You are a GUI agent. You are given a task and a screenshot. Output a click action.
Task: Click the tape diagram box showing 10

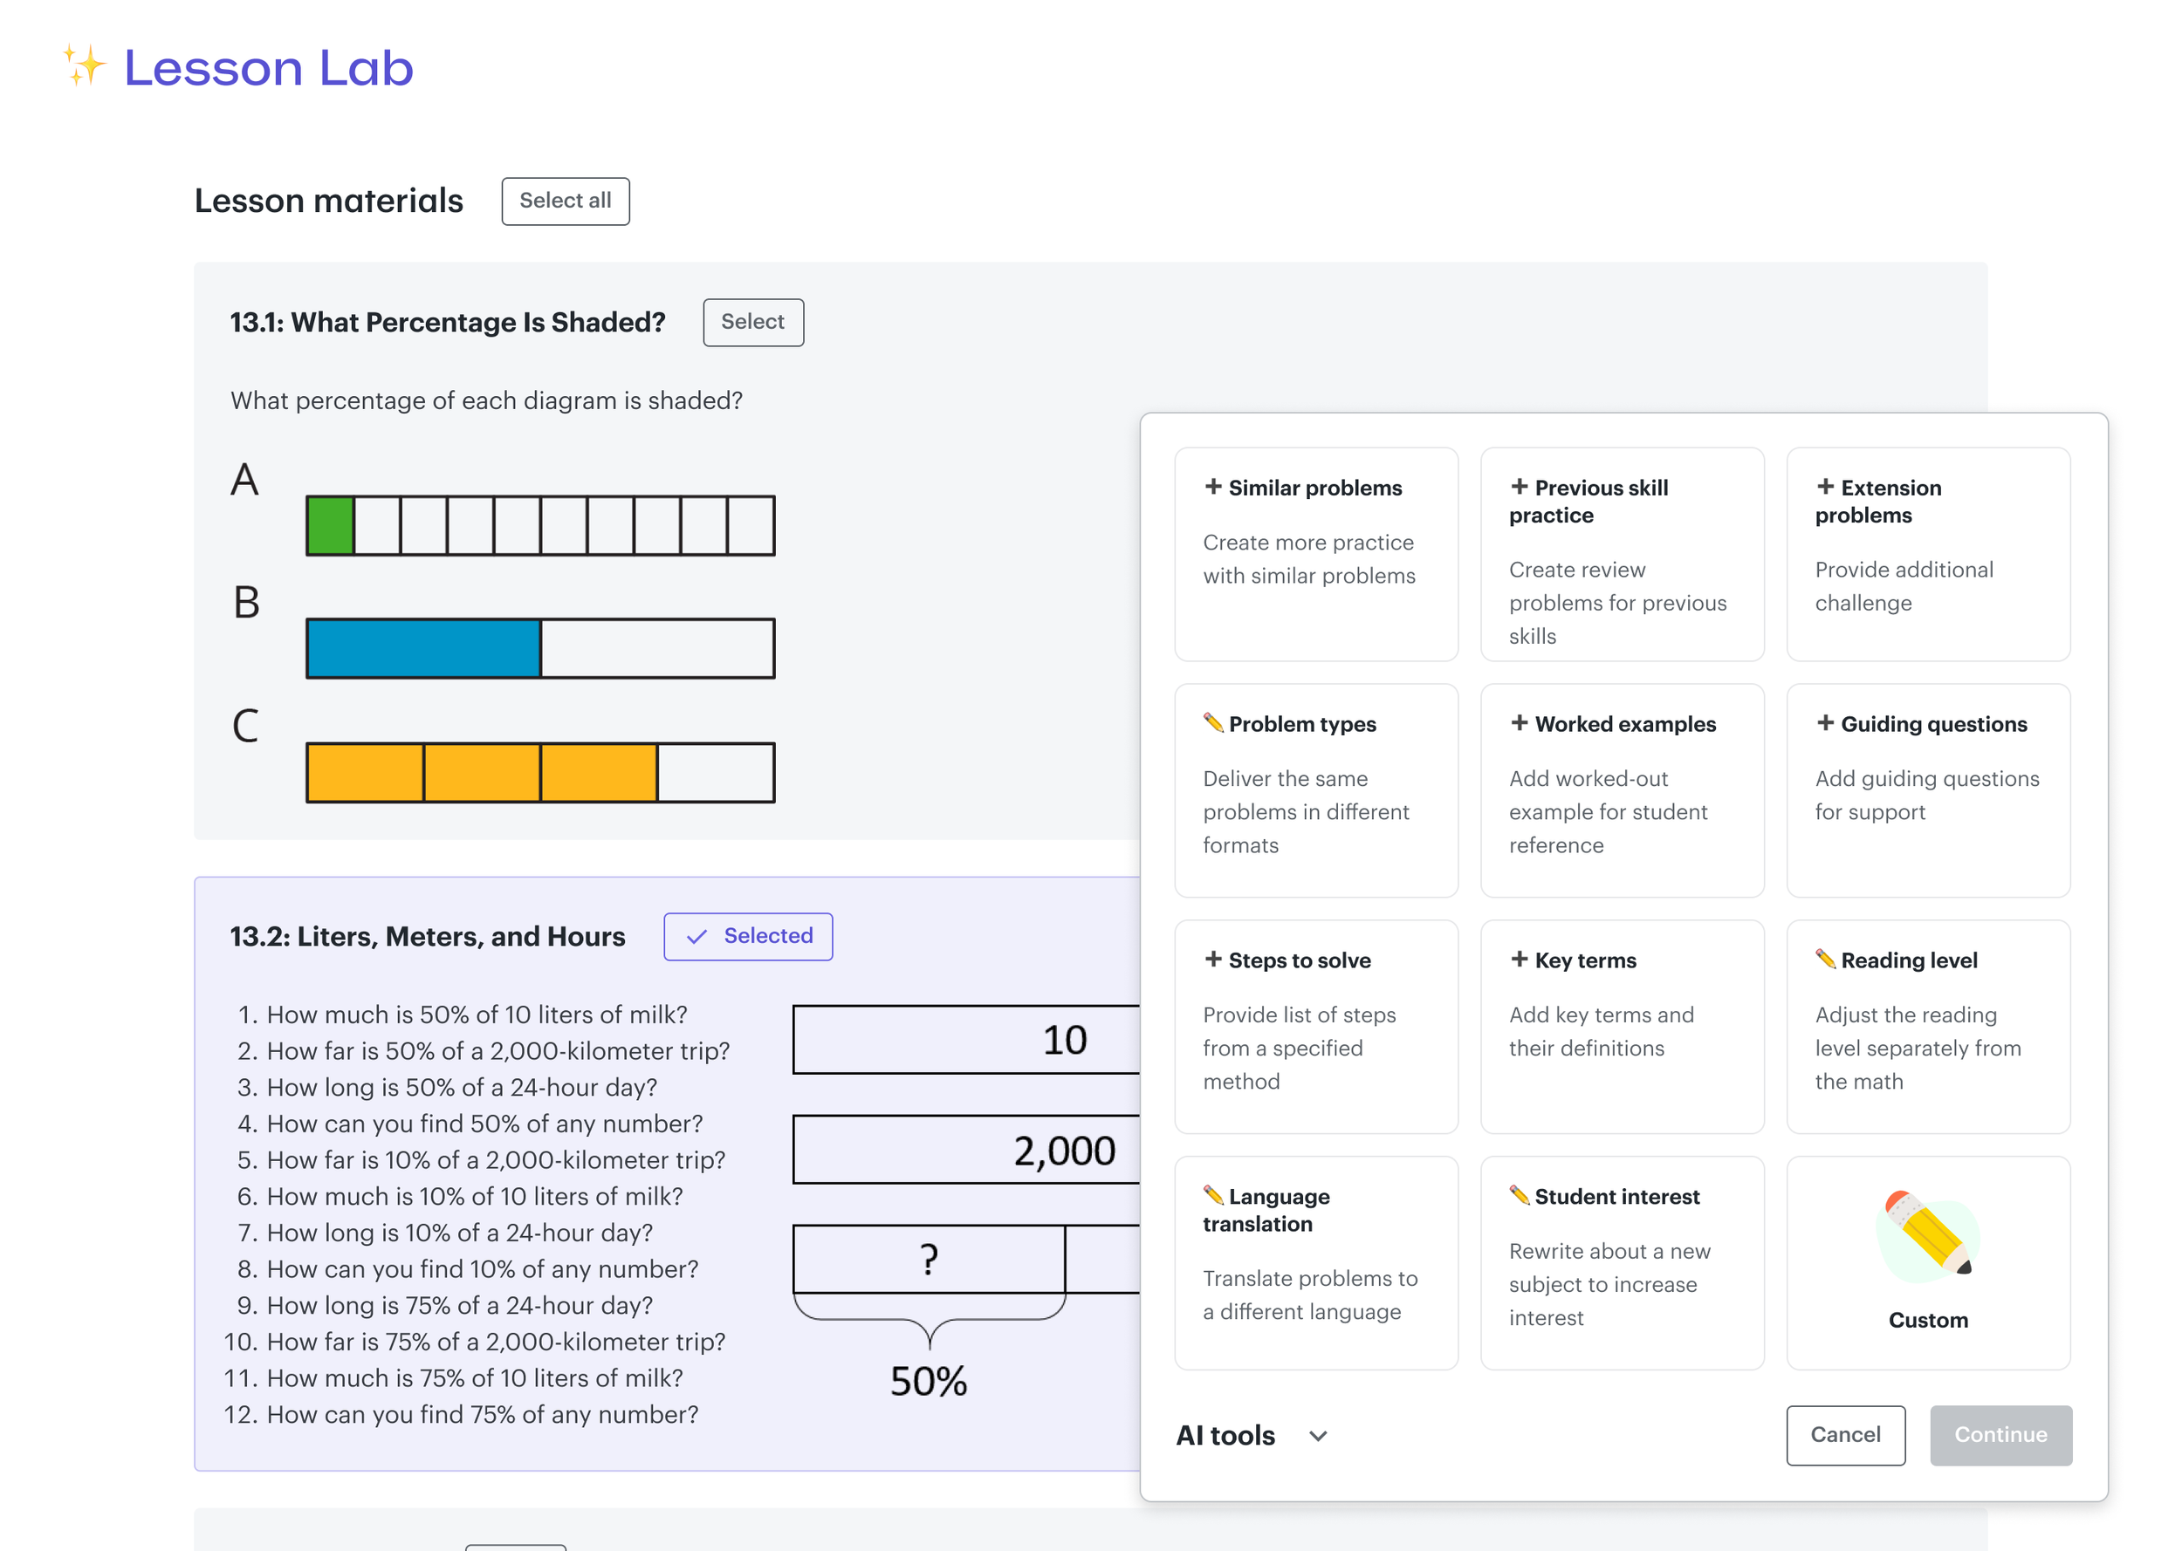(x=965, y=1039)
